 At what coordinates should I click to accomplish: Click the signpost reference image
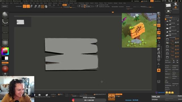coord(139,30)
